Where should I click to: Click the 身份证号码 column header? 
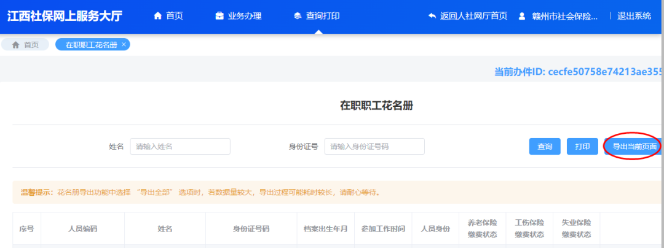click(251, 228)
